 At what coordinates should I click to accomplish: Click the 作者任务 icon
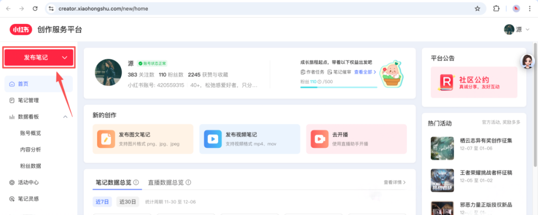(303, 72)
